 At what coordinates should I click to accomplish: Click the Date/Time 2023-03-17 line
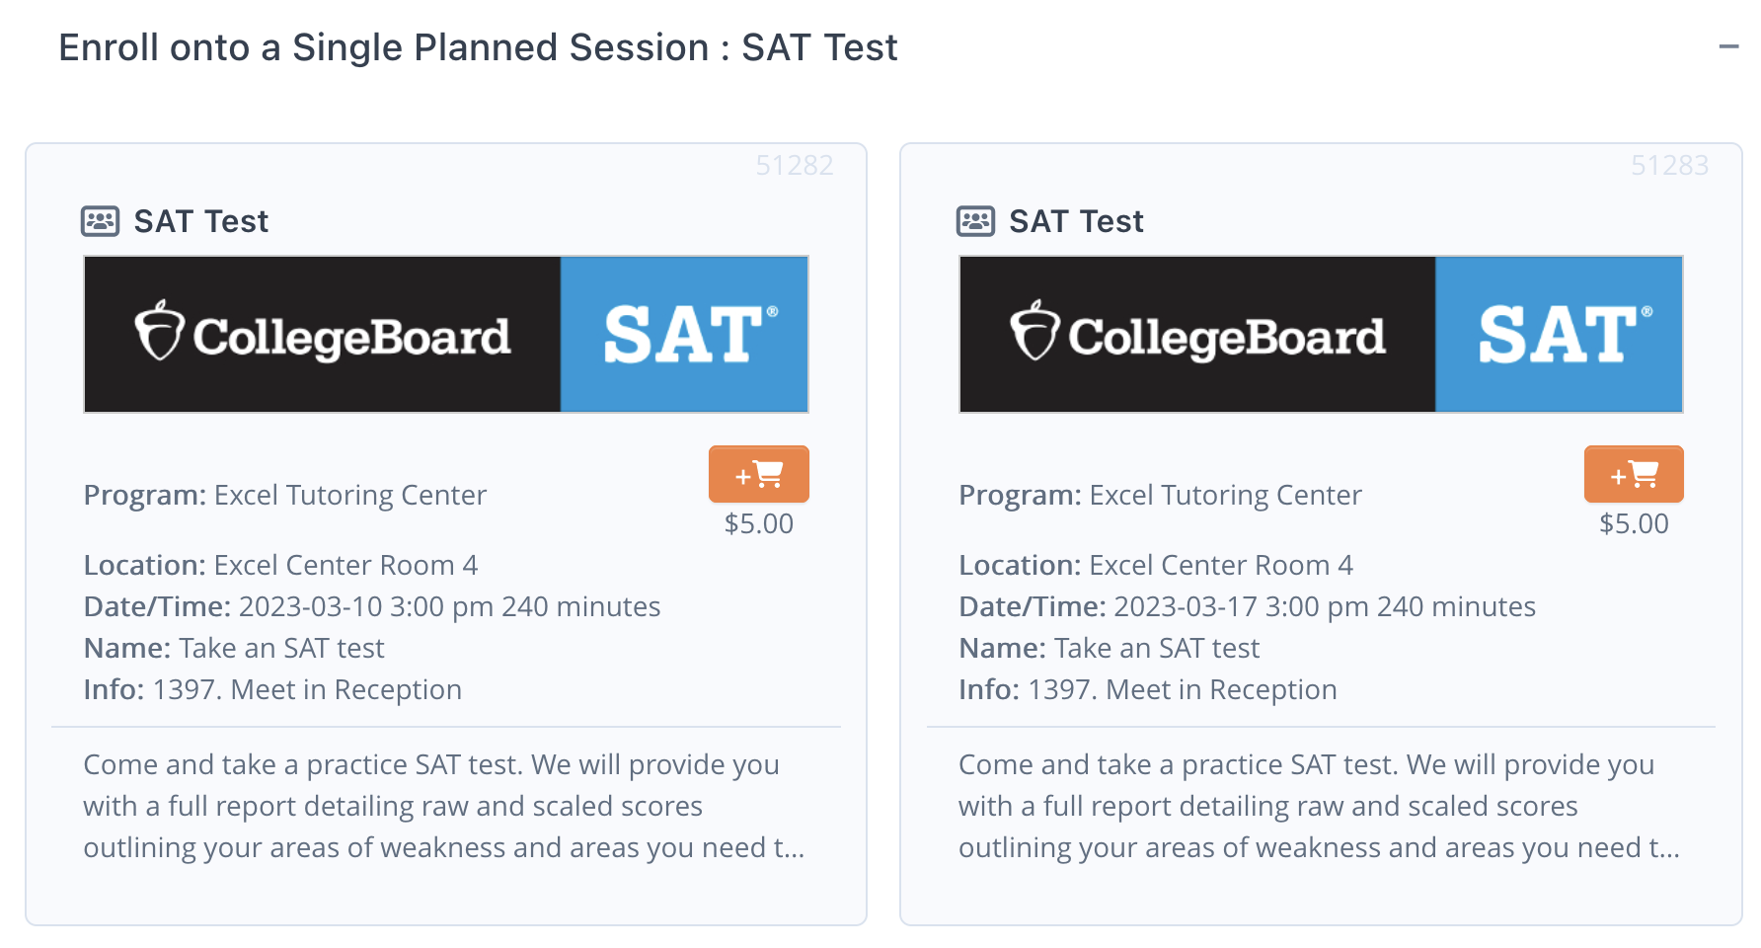click(x=1247, y=606)
